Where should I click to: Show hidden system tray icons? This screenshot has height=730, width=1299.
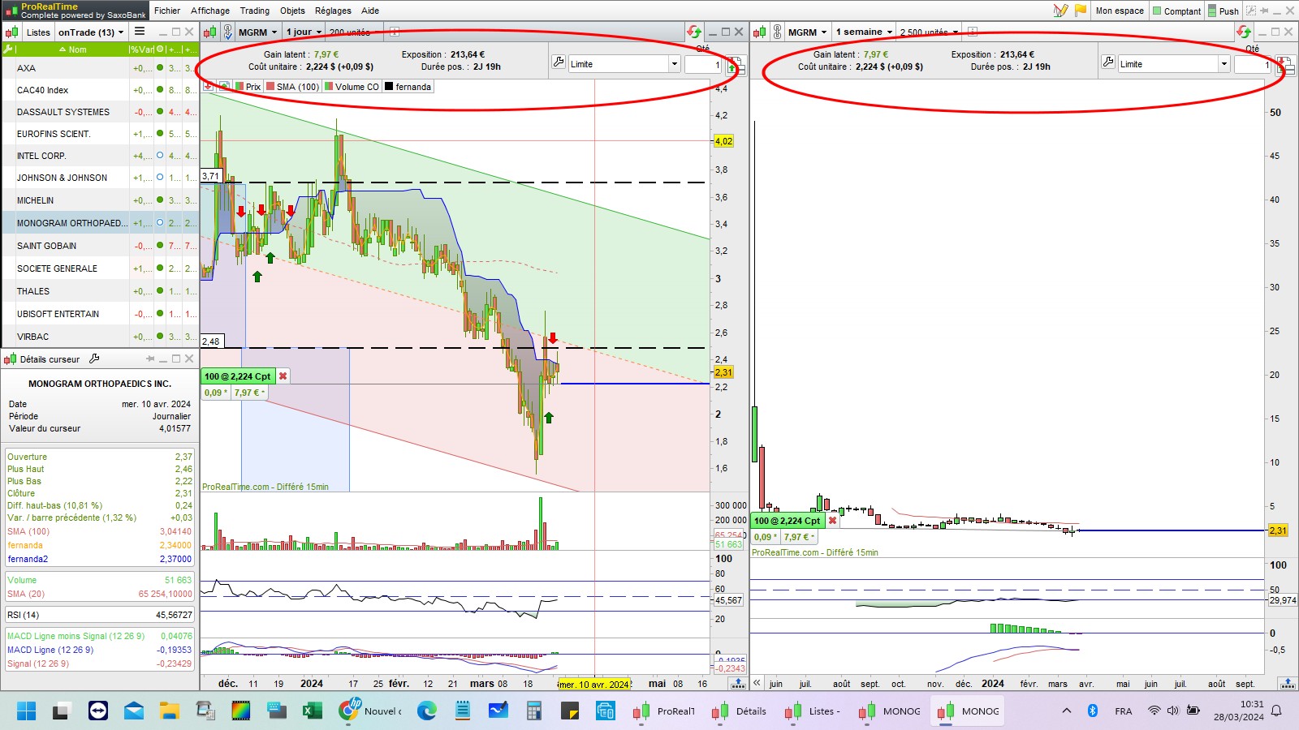tap(1067, 711)
